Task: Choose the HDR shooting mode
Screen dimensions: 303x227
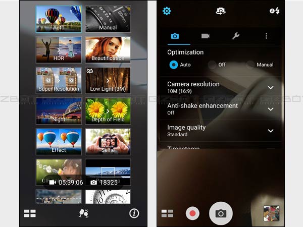Action: click(59, 50)
